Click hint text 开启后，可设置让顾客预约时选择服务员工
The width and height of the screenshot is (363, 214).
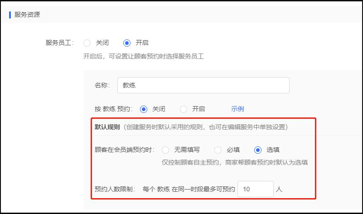(144, 56)
